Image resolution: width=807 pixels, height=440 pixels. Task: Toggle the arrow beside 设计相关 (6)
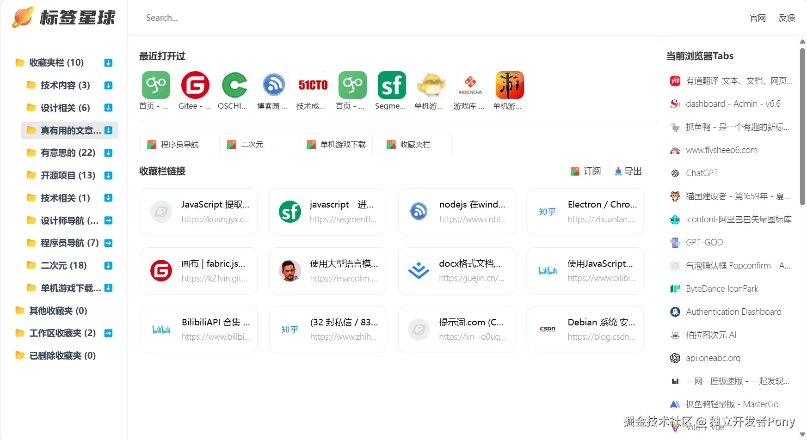(108, 108)
